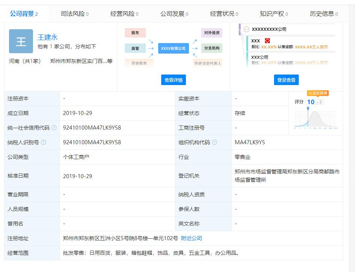
Task: Click the 附近公司 link
Action: [192, 238]
